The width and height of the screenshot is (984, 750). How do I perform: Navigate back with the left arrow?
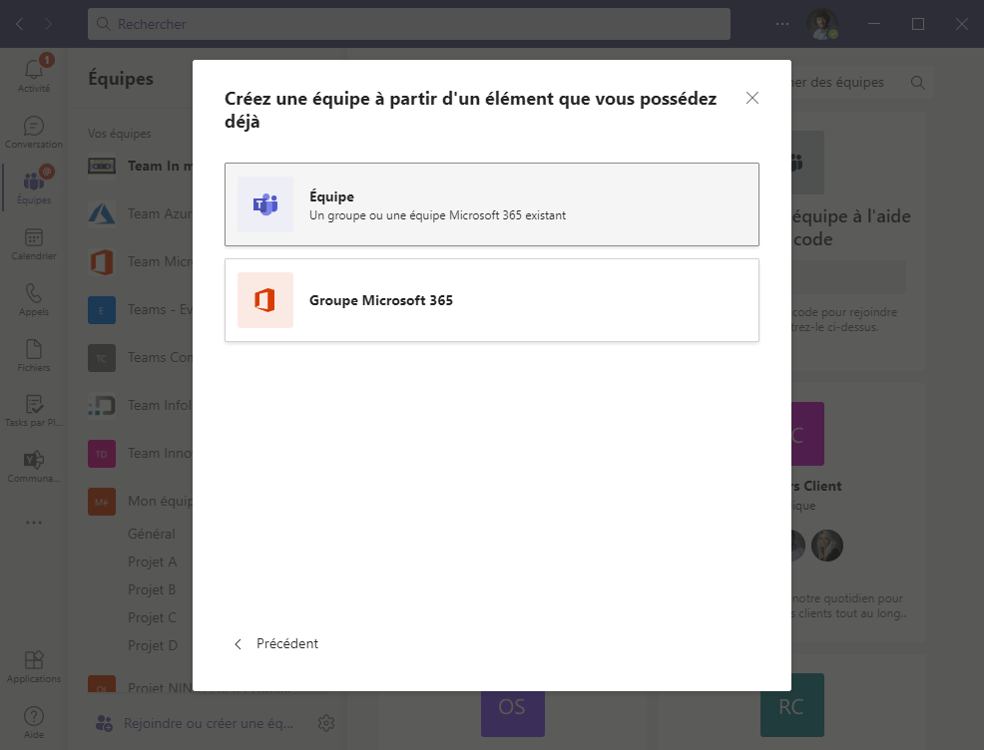[19, 24]
